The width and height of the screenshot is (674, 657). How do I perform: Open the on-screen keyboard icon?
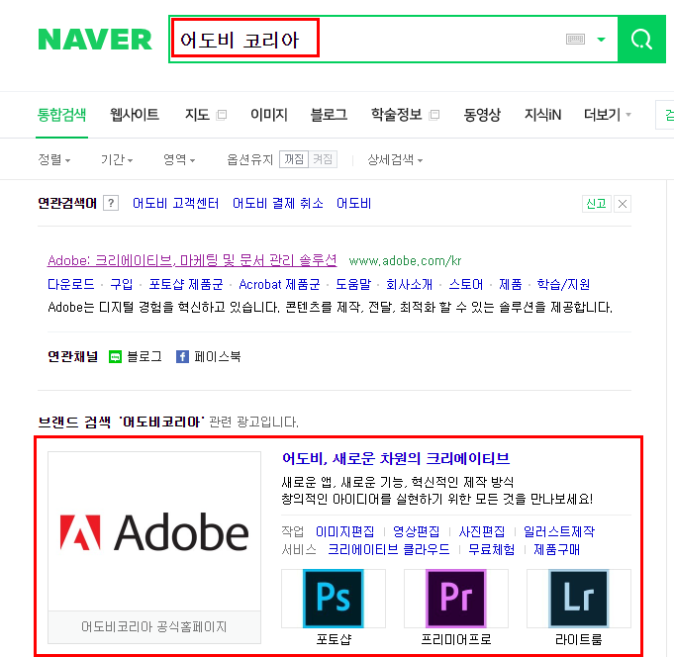575,40
